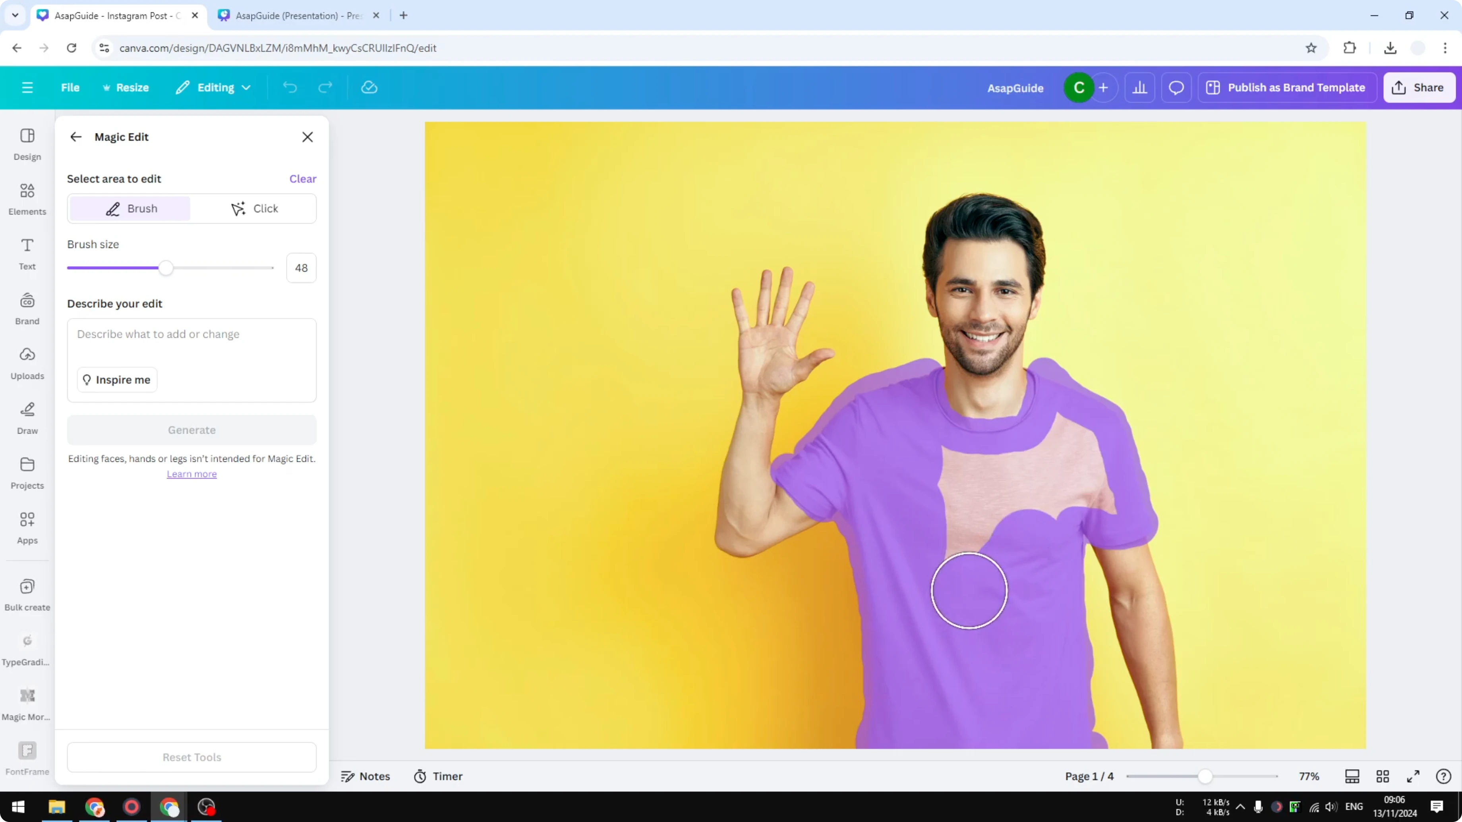Open the Elements panel
1462x822 pixels.
click(x=27, y=199)
